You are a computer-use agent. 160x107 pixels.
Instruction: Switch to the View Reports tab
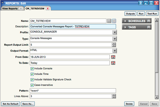click(10, 9)
